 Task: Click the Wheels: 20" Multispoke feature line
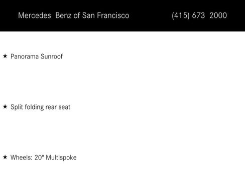pos(44,157)
